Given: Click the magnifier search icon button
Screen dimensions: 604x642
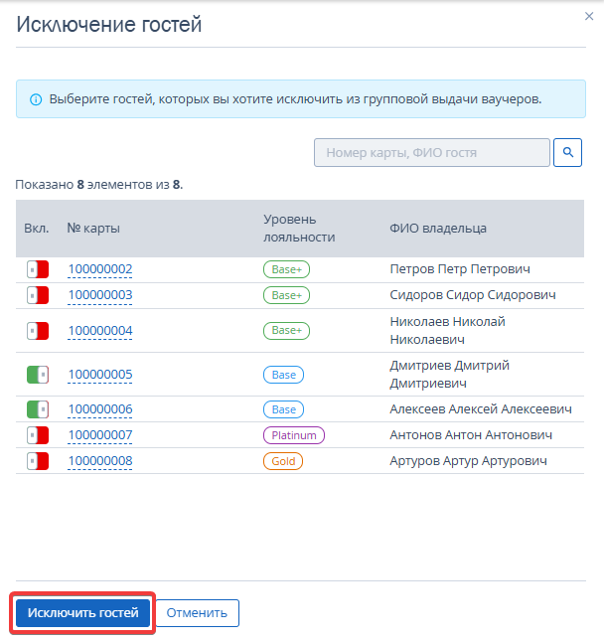Looking at the screenshot, I should tap(567, 152).
